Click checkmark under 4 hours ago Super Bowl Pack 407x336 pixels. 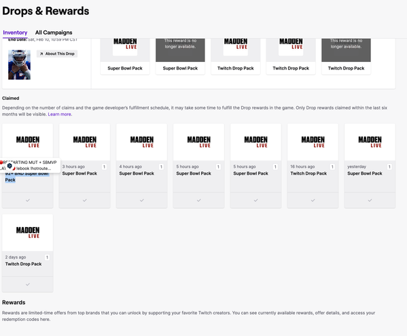click(x=142, y=201)
